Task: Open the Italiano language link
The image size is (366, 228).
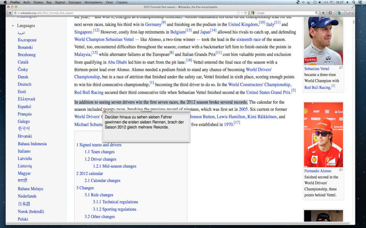Action: pyautogui.click(x=24, y=151)
